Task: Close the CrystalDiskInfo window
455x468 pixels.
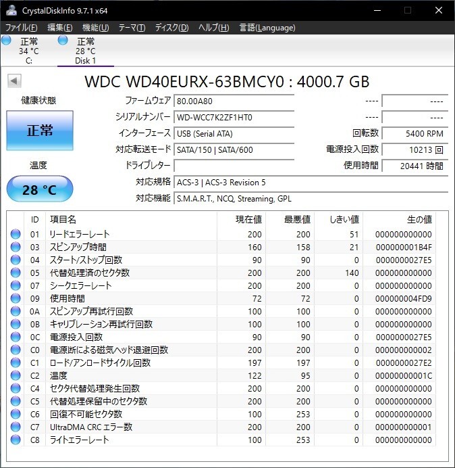Action: click(439, 10)
